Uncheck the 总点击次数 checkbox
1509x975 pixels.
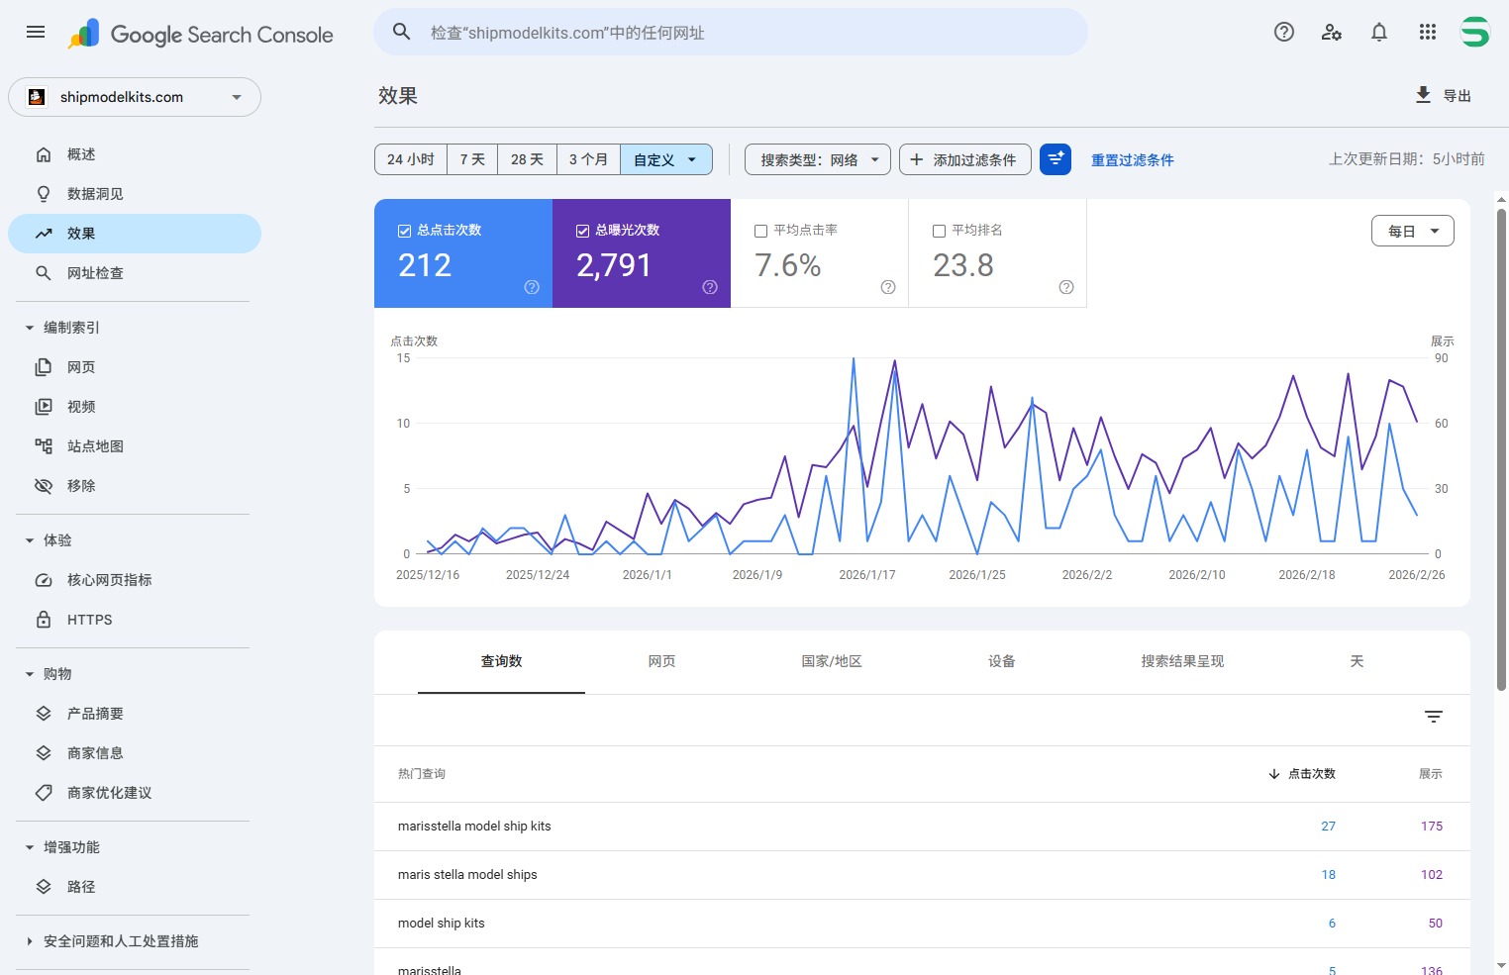404,231
